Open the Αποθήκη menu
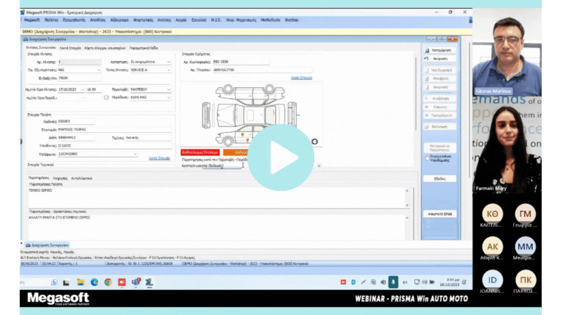This screenshot has height=315, width=561. coord(98,20)
